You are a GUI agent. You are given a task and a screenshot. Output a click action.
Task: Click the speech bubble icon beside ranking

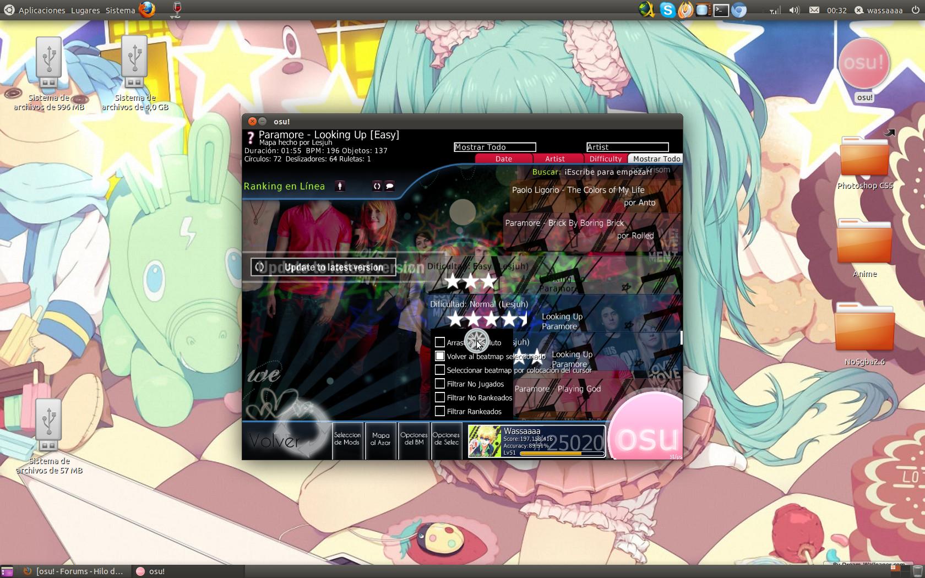pyautogui.click(x=390, y=186)
